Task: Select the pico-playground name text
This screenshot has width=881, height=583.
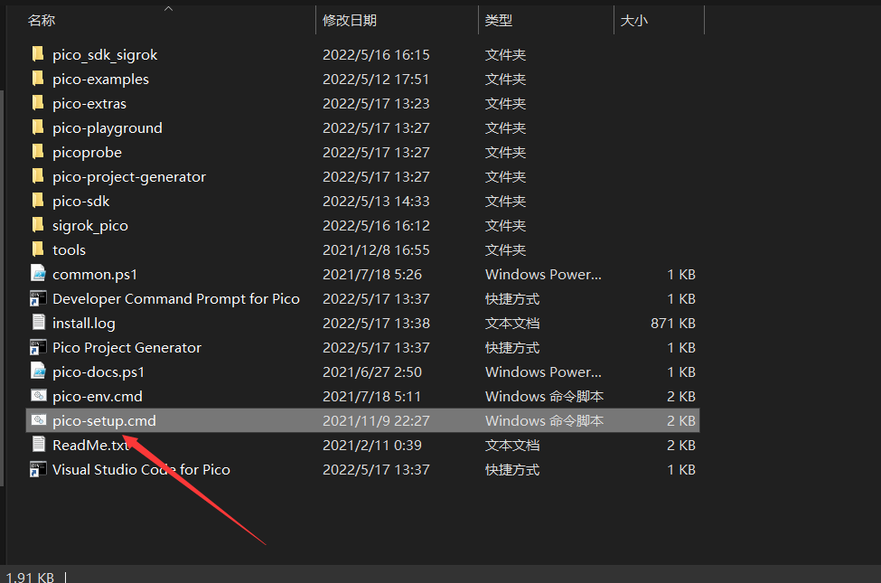Action: click(108, 128)
